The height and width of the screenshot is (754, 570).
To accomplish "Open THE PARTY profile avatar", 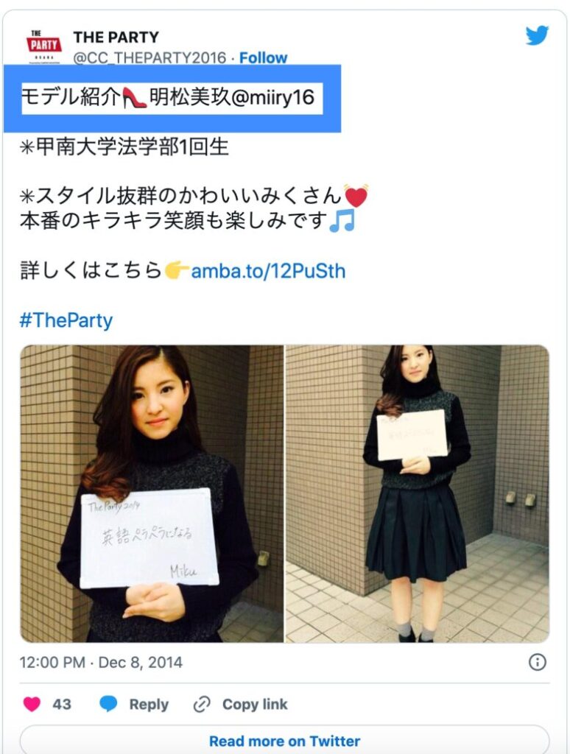I will pos(43,46).
